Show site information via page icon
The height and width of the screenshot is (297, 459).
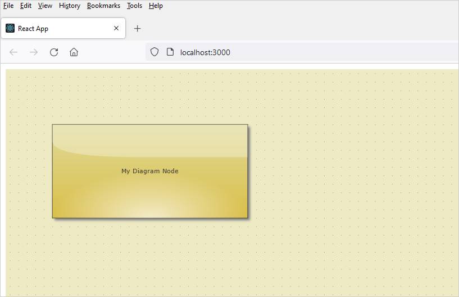(170, 52)
